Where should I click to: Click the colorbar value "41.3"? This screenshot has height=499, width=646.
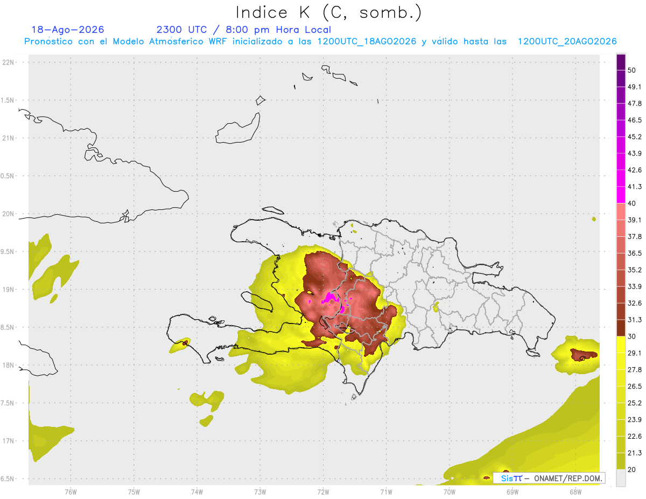click(635, 187)
